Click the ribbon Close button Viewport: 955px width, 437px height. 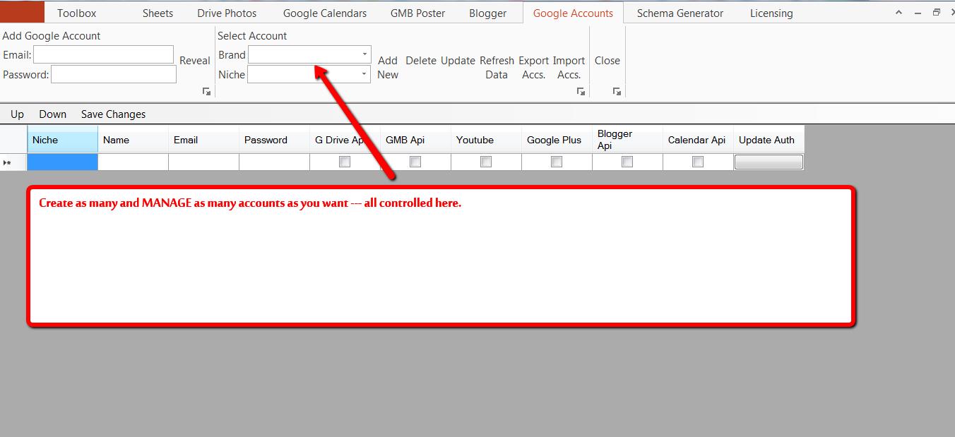pos(607,61)
